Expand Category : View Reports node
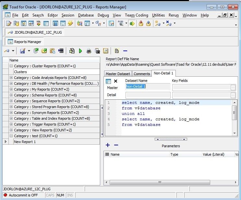The width and height of the screenshot is (241, 200). 11,130
